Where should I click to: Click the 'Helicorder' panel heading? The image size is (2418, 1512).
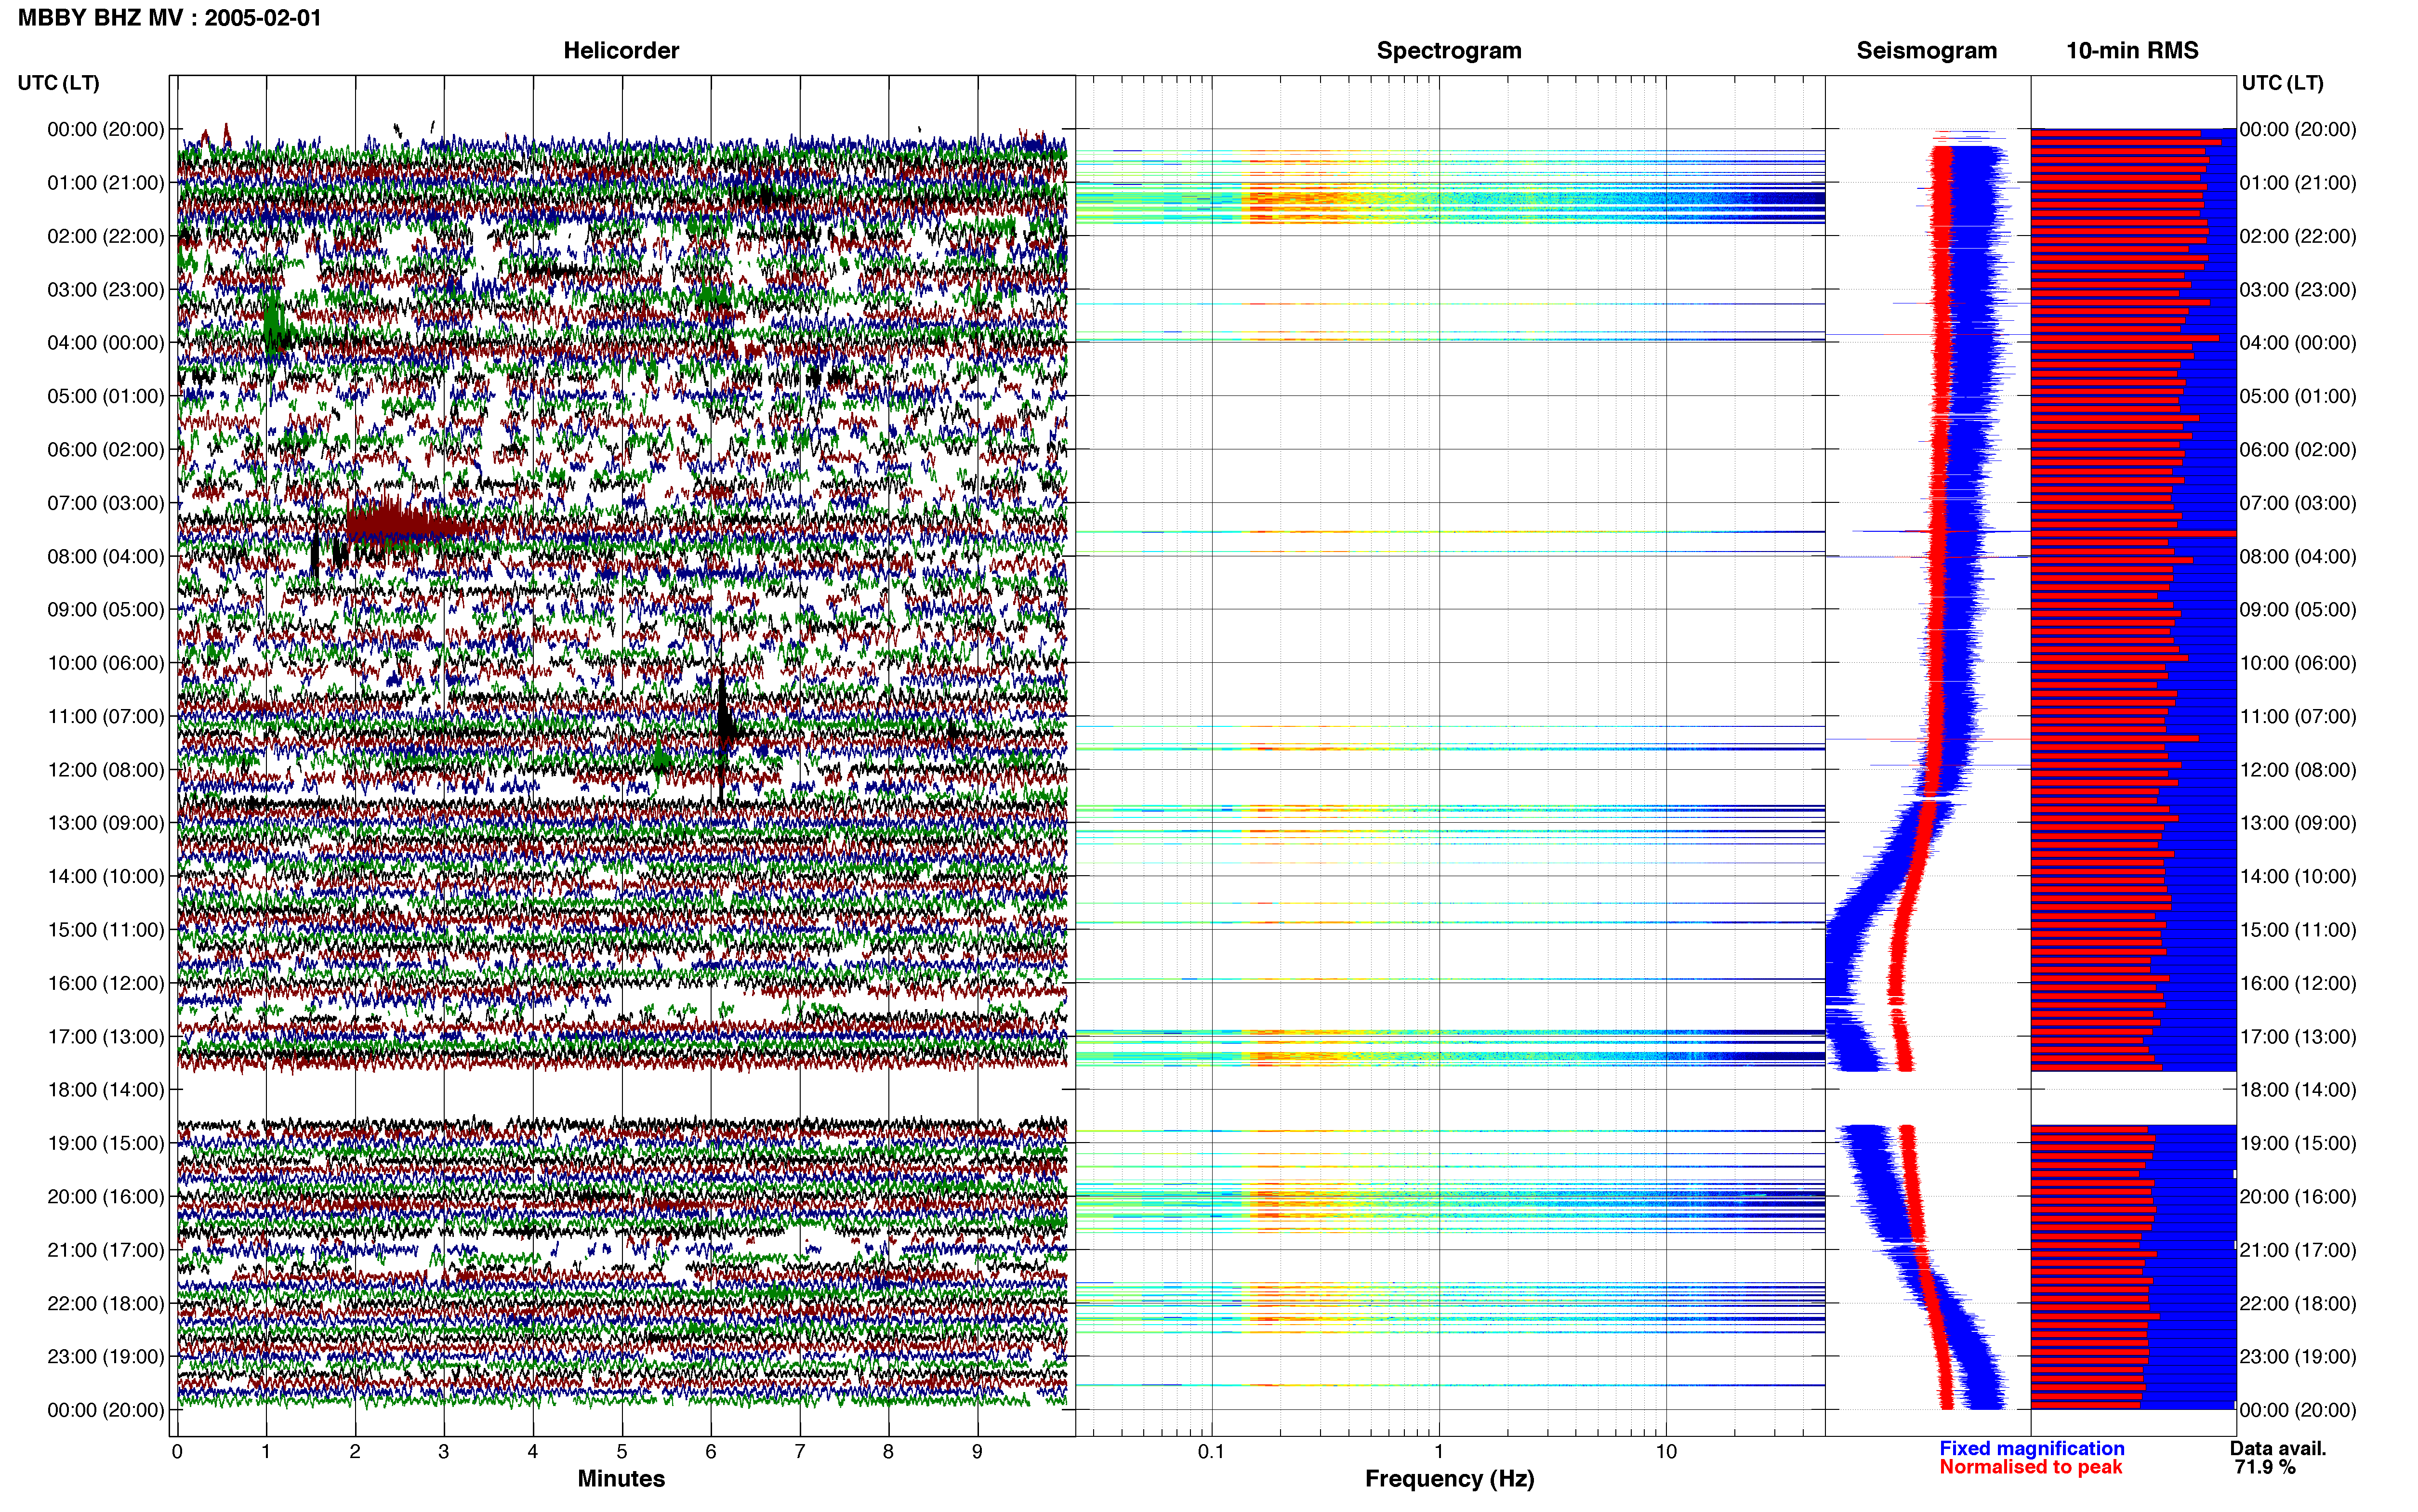pyautogui.click(x=621, y=50)
